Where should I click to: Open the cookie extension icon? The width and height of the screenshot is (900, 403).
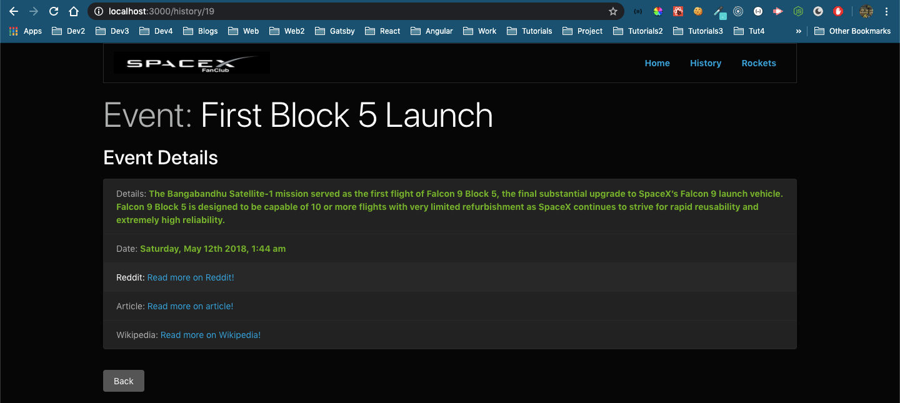pos(698,11)
